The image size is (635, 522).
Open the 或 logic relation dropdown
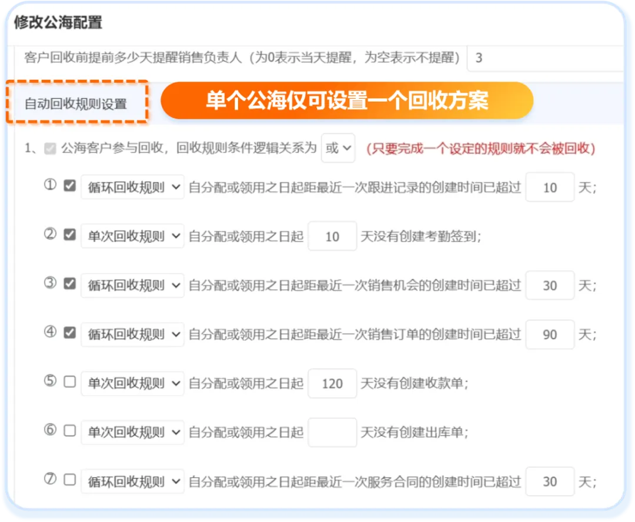click(x=338, y=148)
